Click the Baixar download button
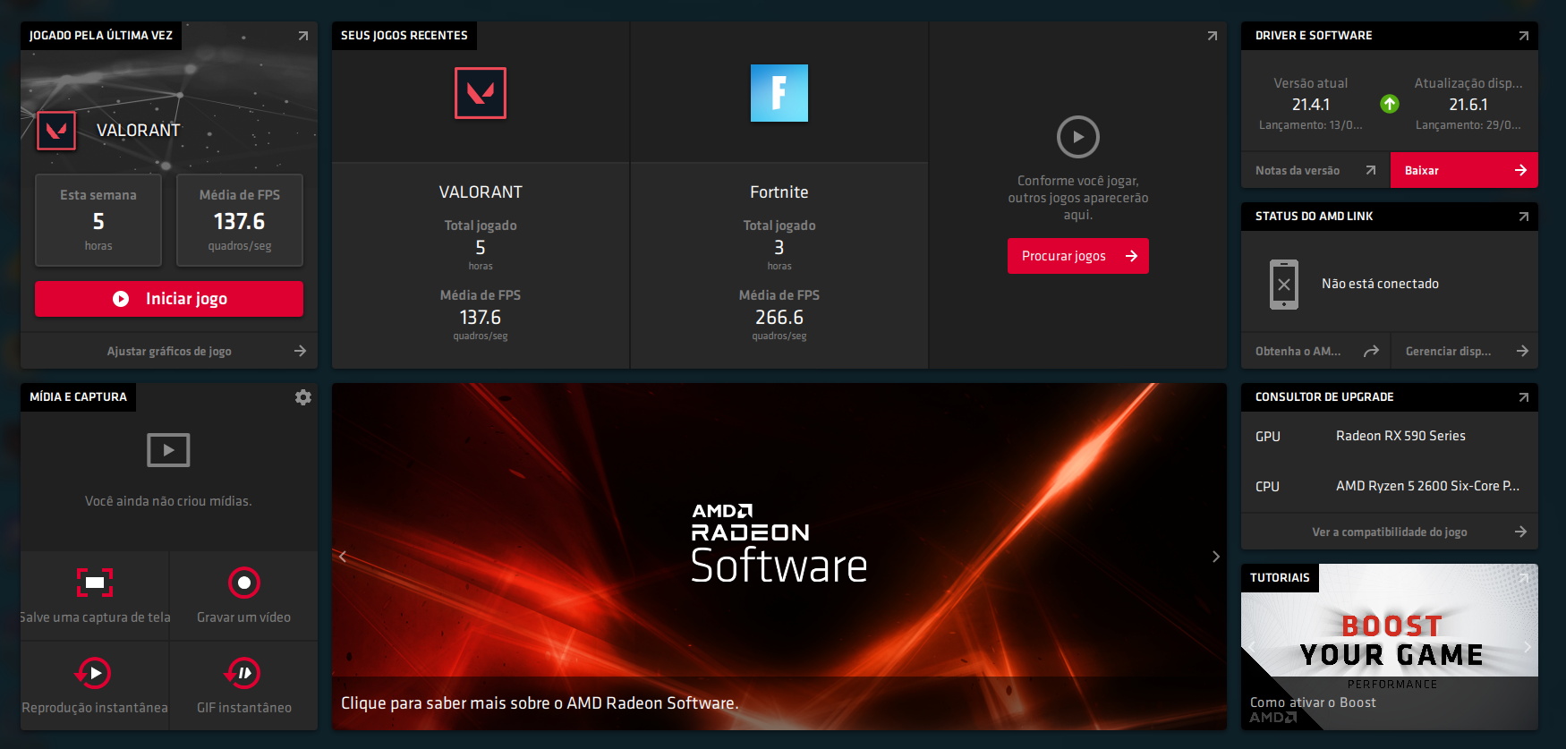 coord(1464,170)
